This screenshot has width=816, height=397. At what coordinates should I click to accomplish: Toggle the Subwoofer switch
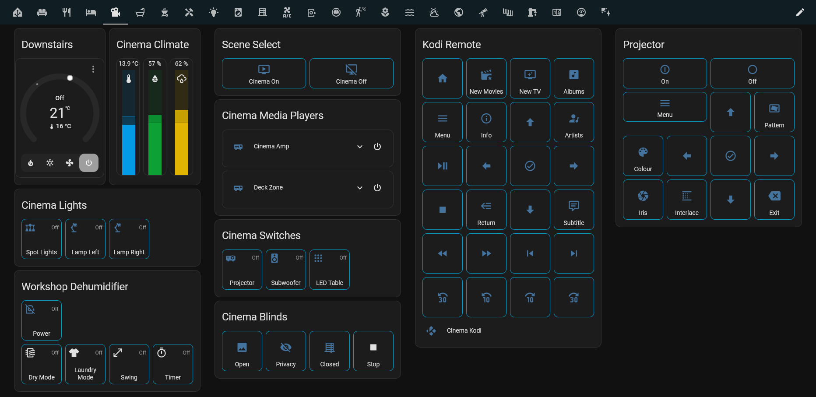coord(286,270)
